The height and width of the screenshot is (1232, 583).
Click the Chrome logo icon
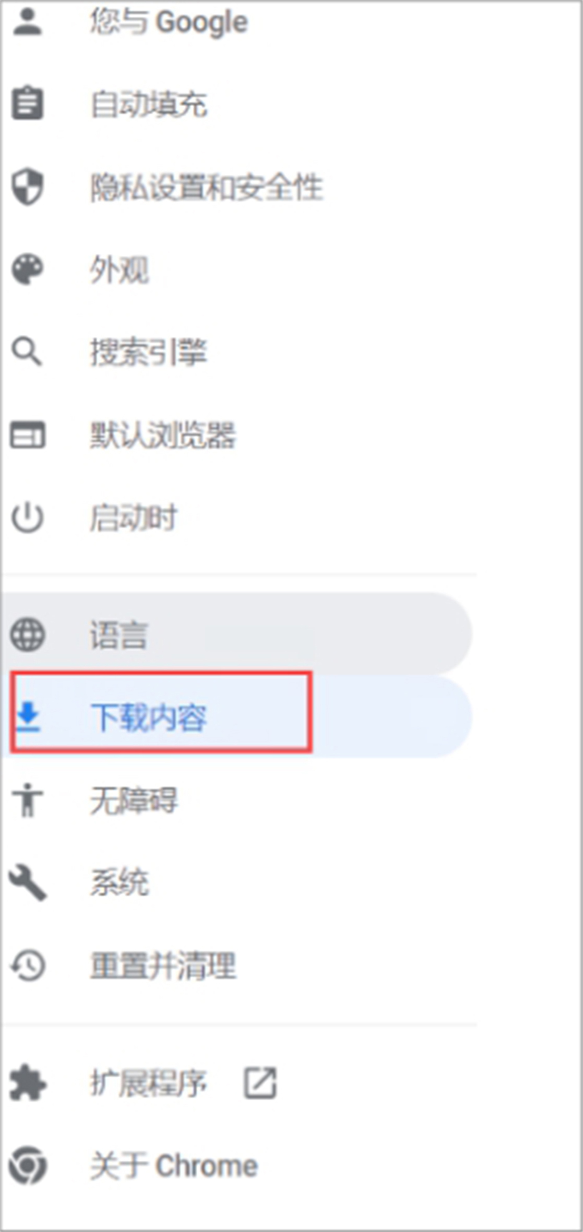pyautogui.click(x=27, y=1166)
